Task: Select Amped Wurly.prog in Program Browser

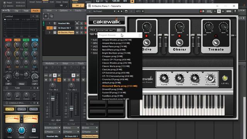Action: coord(116,43)
